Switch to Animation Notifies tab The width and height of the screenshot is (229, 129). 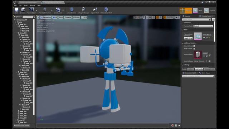(190, 73)
